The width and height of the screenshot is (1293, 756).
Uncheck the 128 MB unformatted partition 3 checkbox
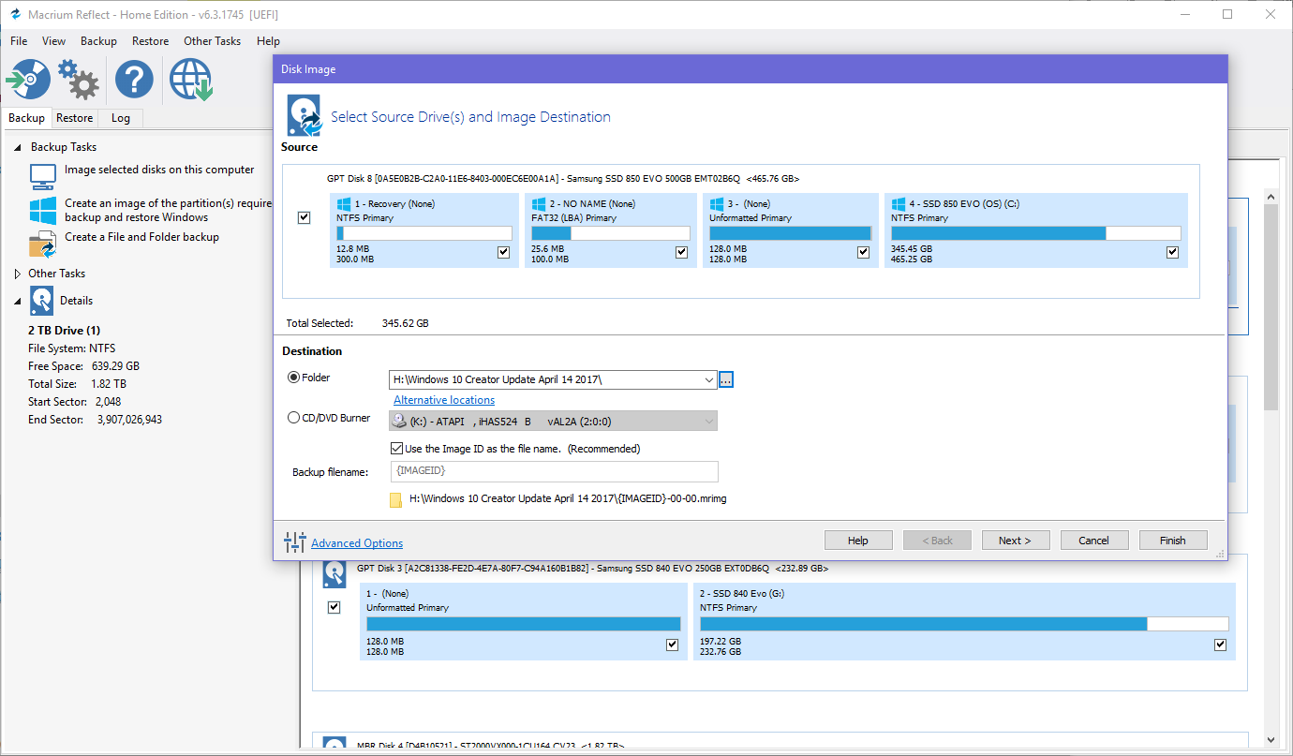pyautogui.click(x=864, y=252)
